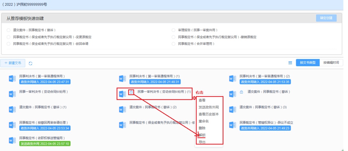
Task: Switch to 按文书类型 tab
Action: (x=308, y=63)
